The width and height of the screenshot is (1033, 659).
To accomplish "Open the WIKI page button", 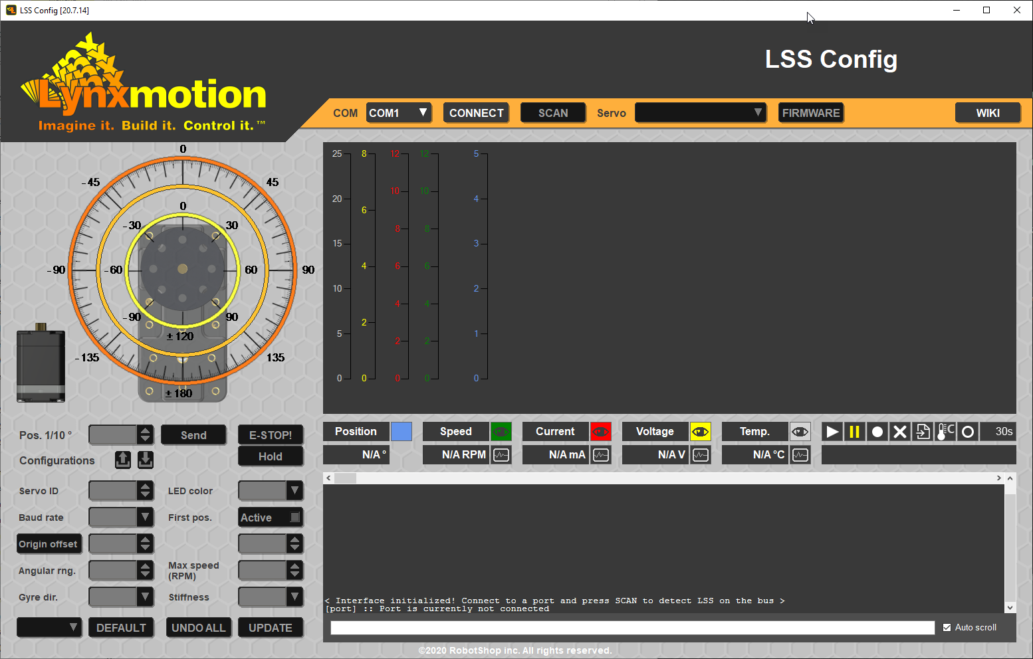I will point(988,113).
